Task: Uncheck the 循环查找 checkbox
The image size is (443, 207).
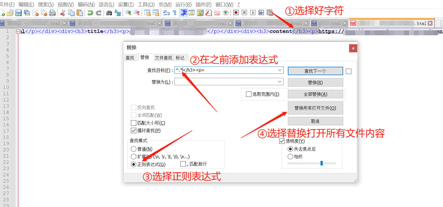Action: [134, 130]
